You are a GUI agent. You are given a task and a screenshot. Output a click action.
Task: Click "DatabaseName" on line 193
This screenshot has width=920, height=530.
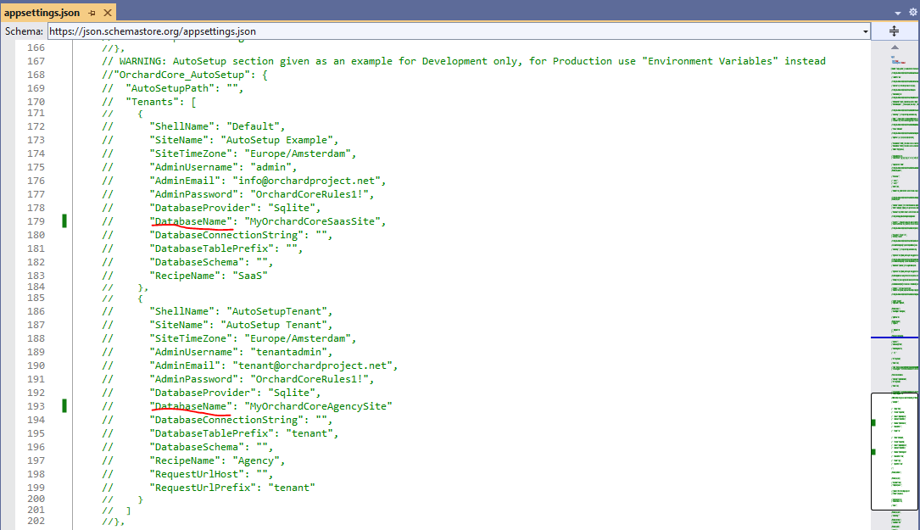(191, 406)
